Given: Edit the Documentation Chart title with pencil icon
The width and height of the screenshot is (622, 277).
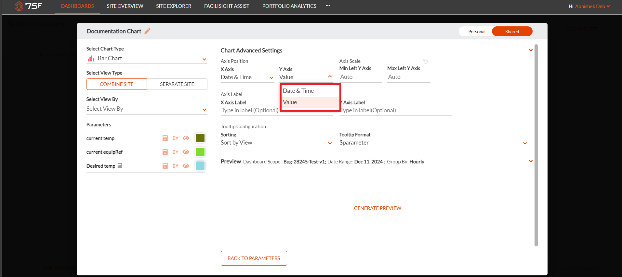Looking at the screenshot, I should click(148, 31).
